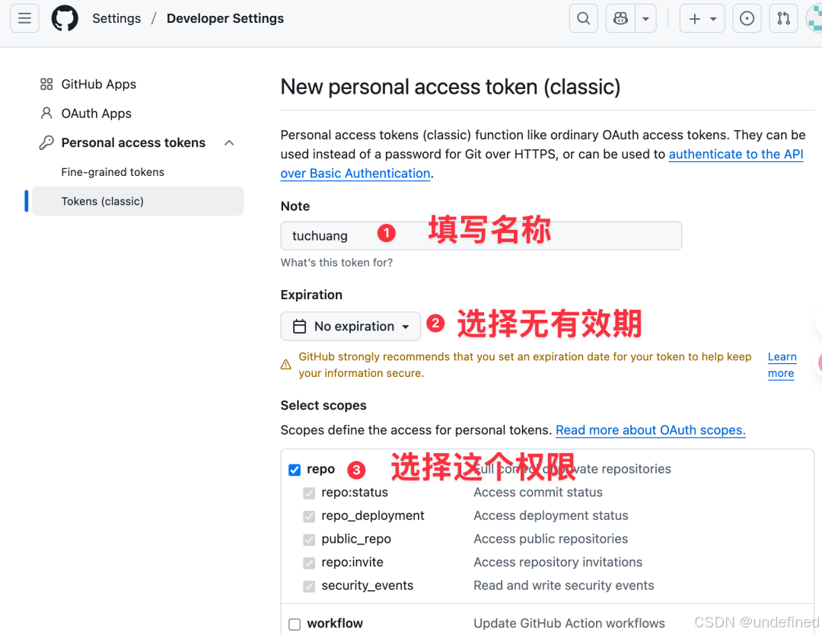Open the pull requests icon
This screenshot has width=822, height=635.
[x=783, y=18]
